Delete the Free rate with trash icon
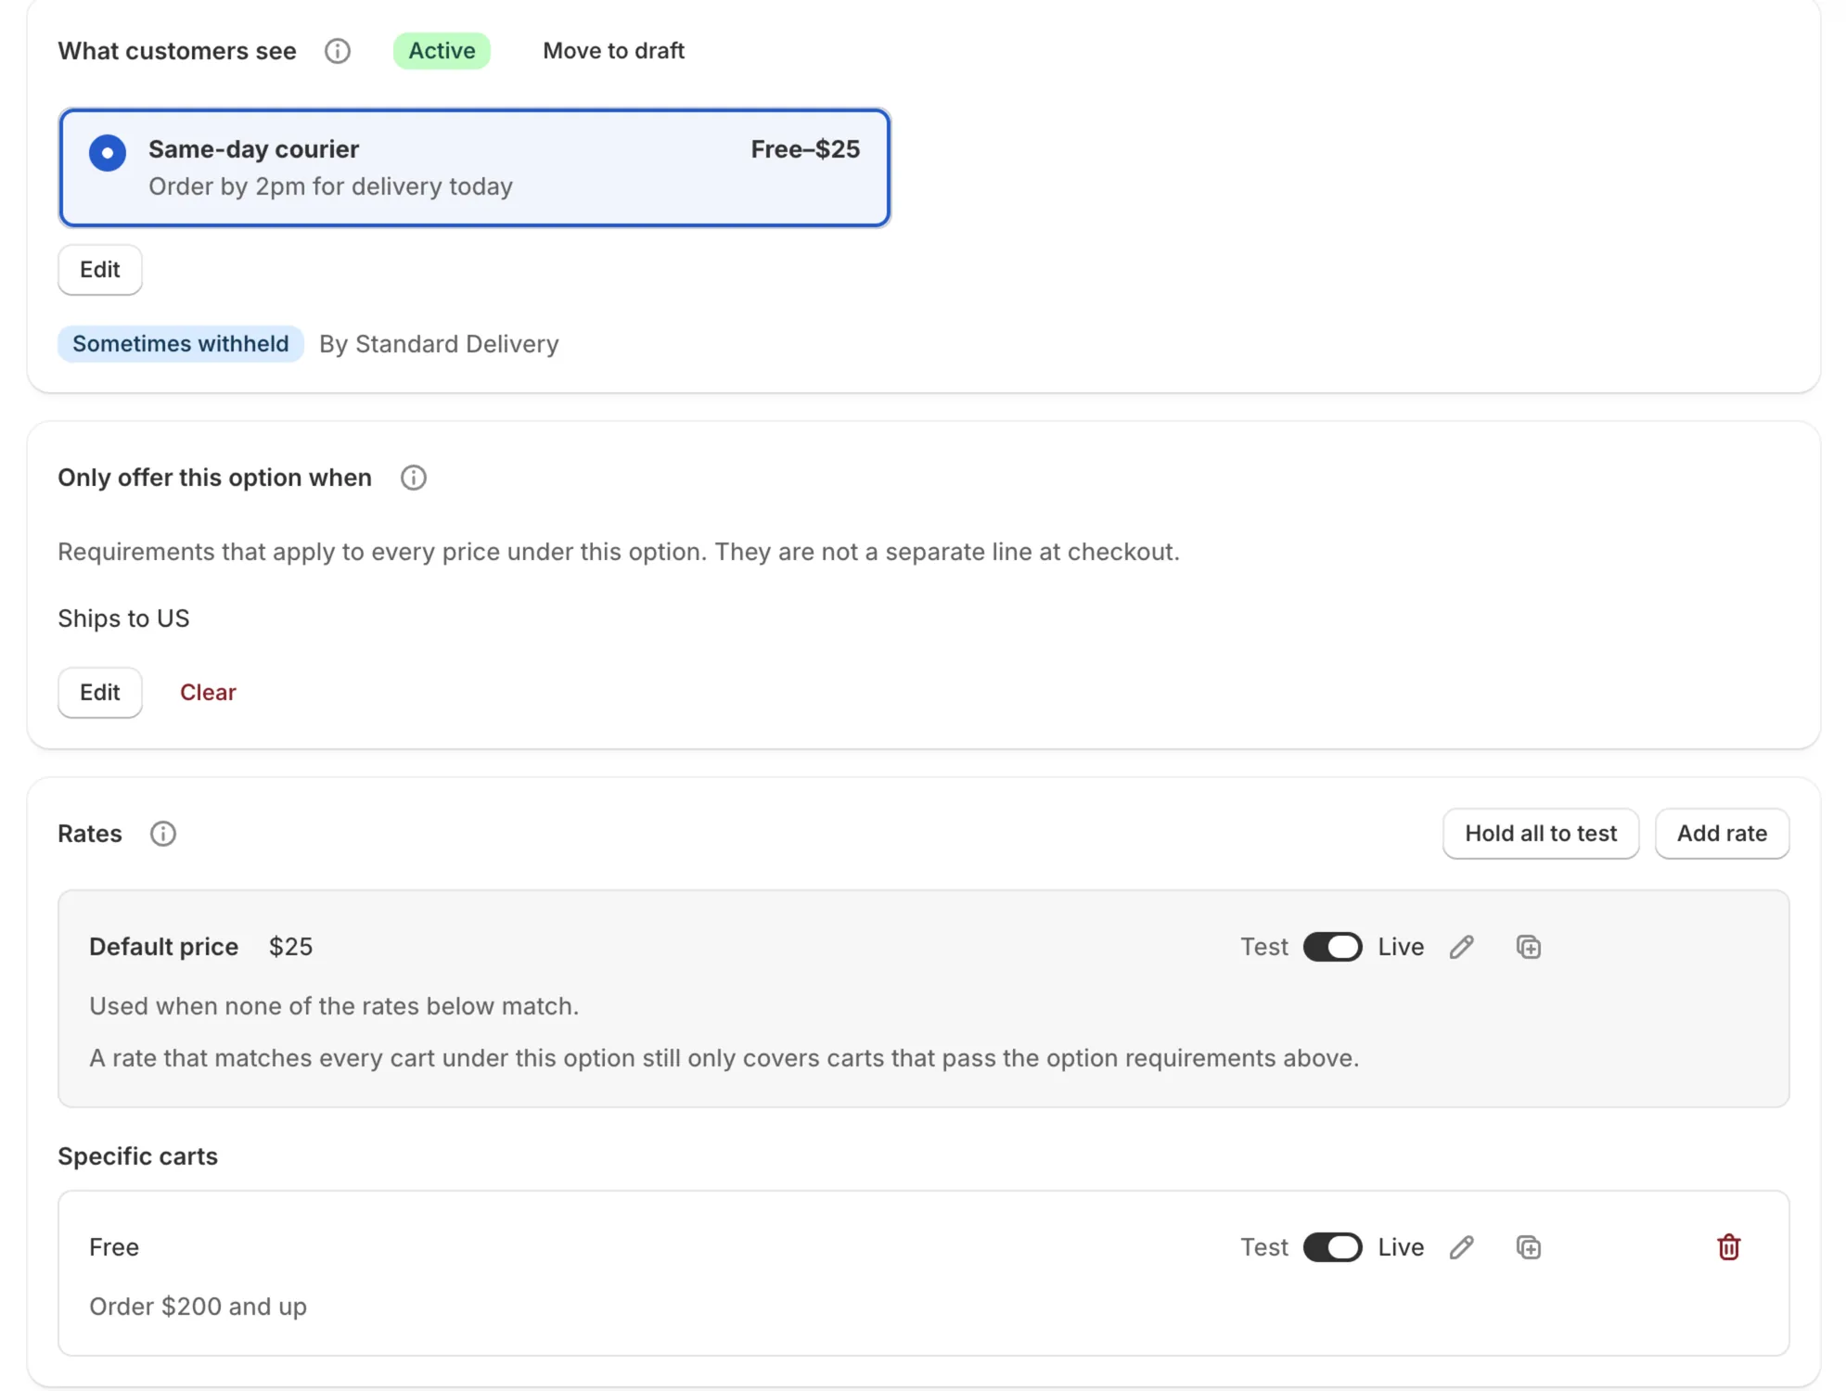This screenshot has width=1846, height=1391. (1729, 1247)
